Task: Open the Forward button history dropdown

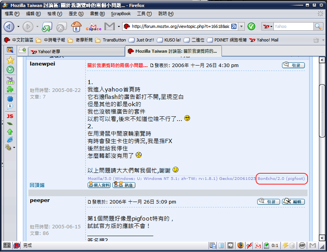Action: click(37, 27)
